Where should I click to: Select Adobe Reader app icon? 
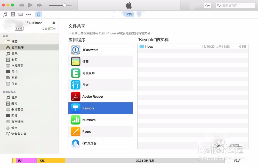(x=76, y=96)
